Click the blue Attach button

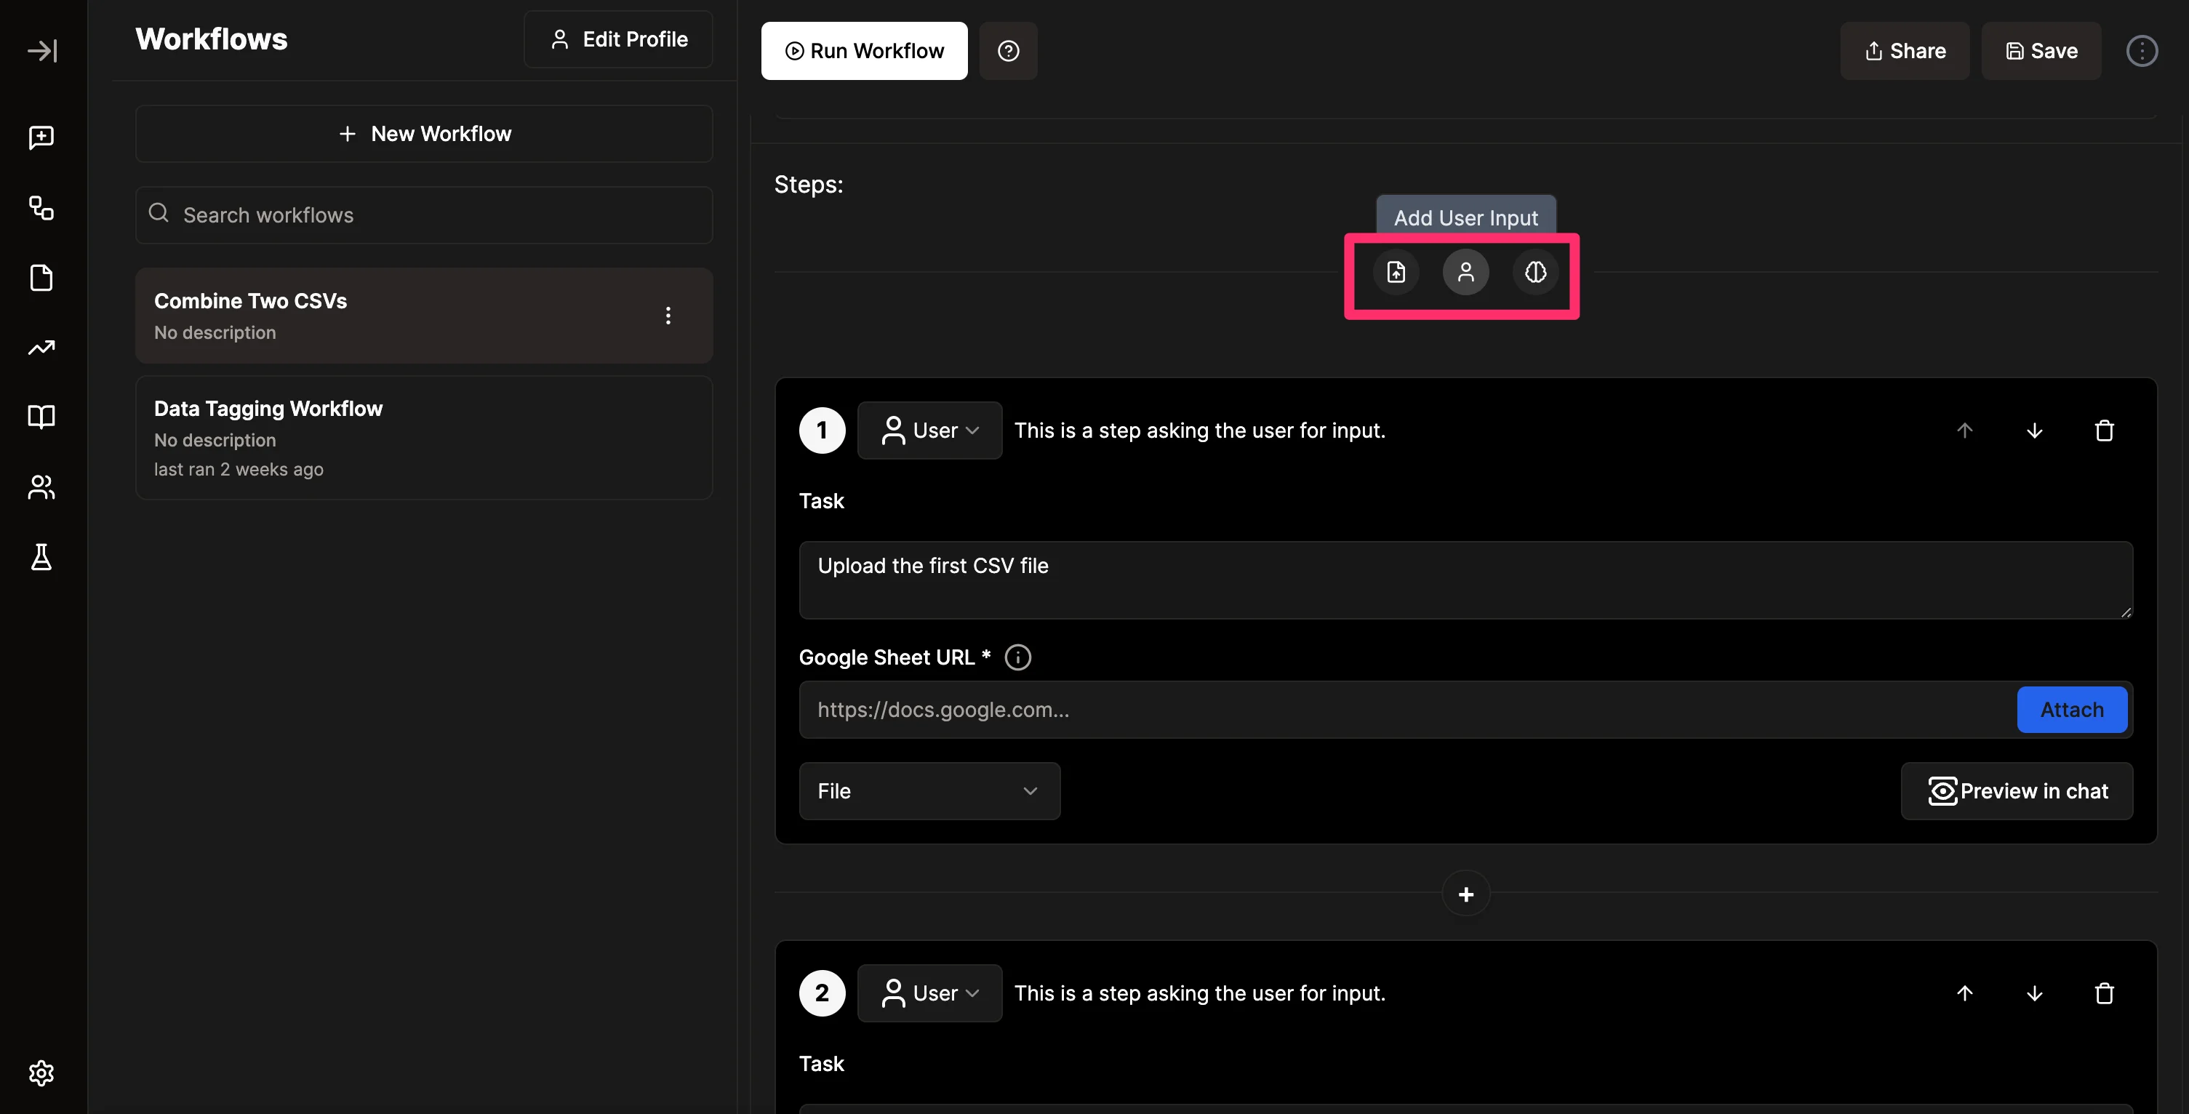coord(2071,710)
